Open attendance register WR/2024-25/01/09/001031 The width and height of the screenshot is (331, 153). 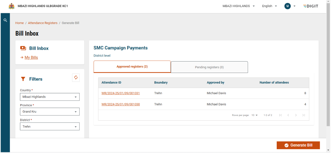(121, 93)
